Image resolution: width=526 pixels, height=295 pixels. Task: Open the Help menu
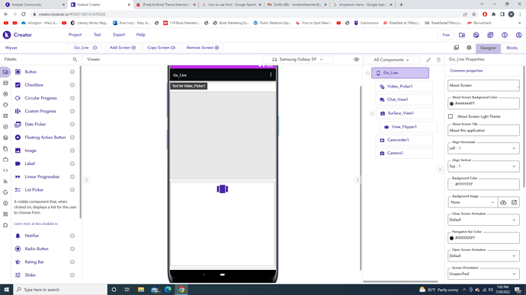click(141, 35)
